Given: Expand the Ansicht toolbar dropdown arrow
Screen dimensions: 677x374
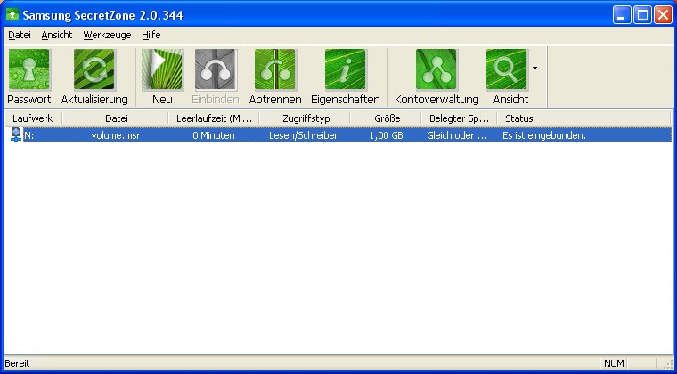Looking at the screenshot, I should point(535,69).
